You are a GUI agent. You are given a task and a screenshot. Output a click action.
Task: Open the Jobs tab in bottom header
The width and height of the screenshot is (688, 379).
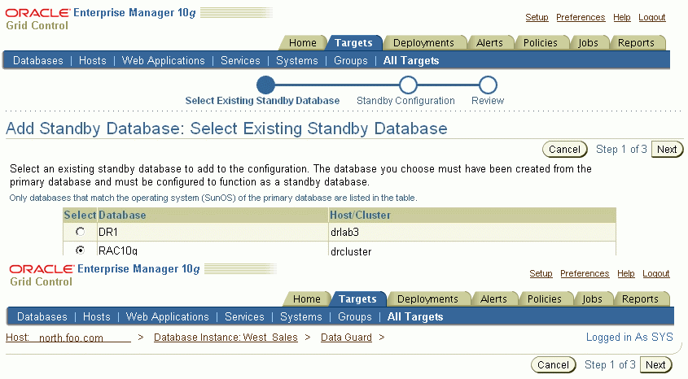[x=592, y=299]
